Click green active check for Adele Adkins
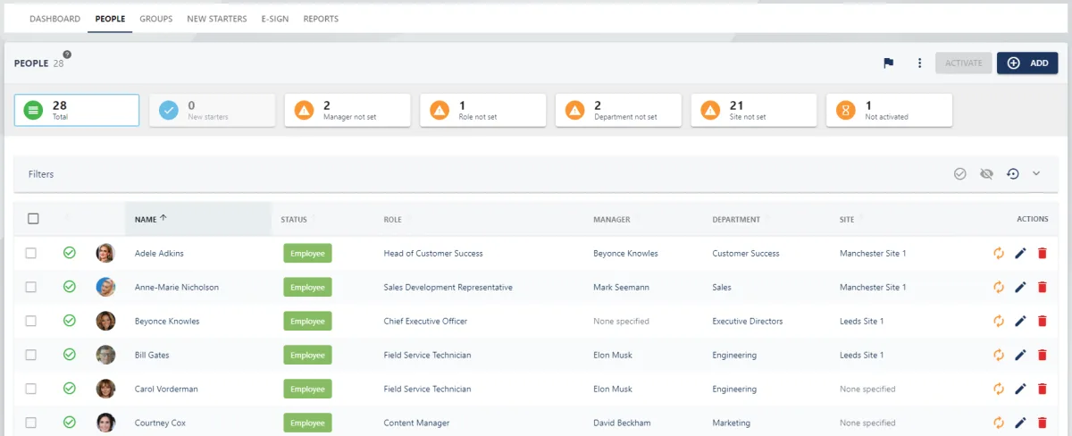 pyautogui.click(x=69, y=253)
